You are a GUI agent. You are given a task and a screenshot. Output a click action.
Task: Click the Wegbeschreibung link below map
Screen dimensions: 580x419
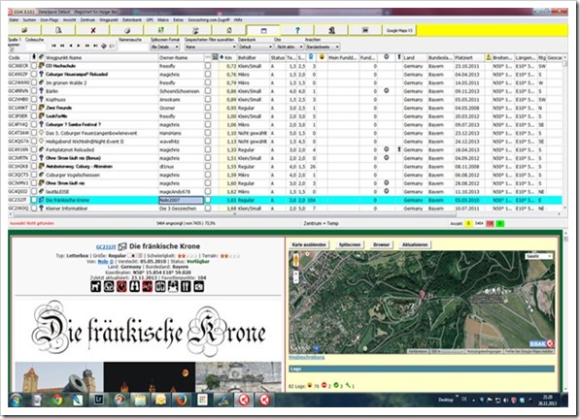point(306,357)
